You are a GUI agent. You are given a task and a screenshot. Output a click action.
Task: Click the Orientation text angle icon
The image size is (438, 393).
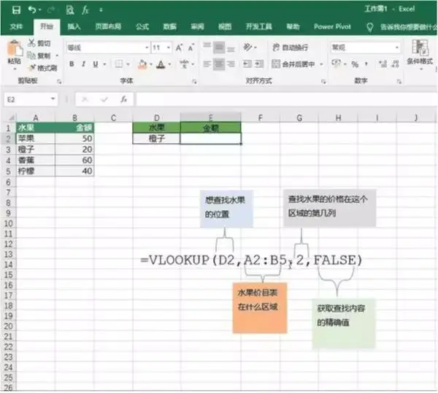pos(247,47)
